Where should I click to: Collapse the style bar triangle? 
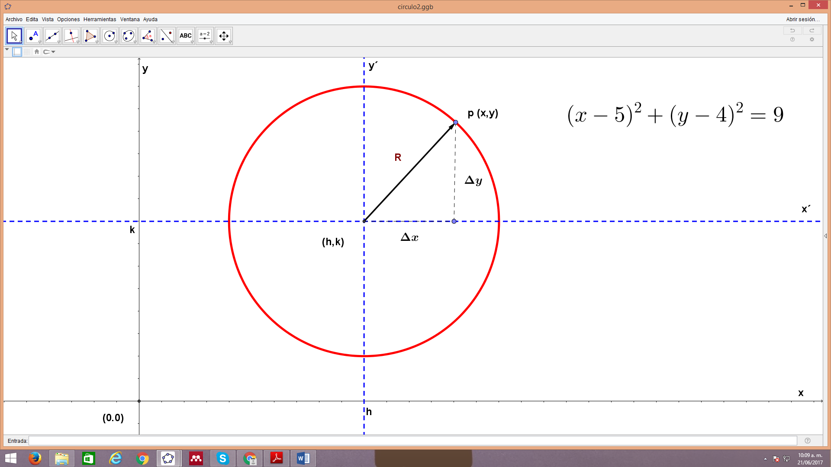click(x=7, y=50)
